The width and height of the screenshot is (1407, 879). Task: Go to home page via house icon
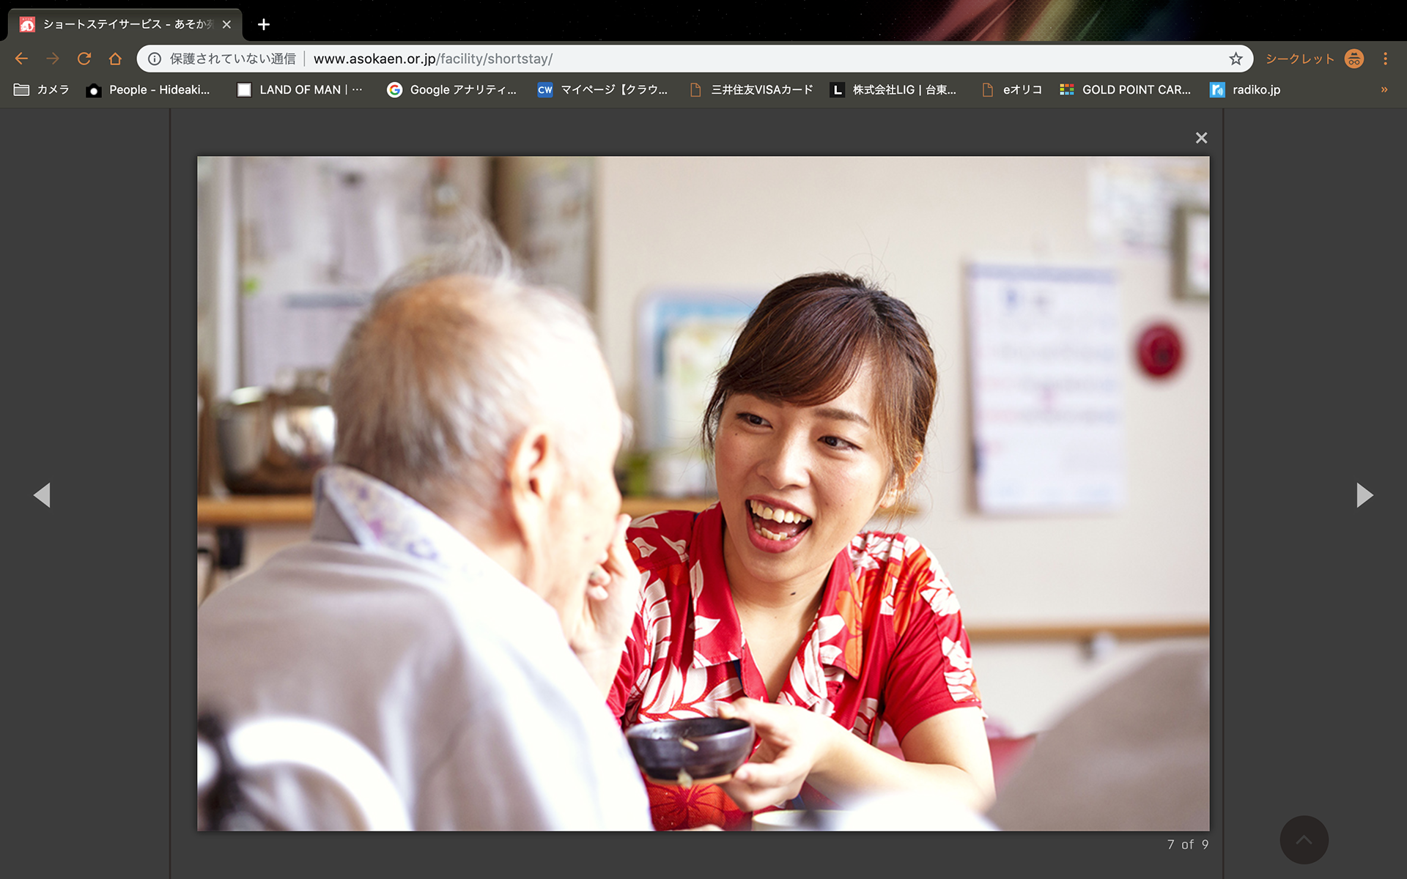[115, 59]
